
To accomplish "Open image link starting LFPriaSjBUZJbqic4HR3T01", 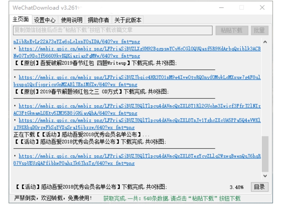I will click(137, 81).
